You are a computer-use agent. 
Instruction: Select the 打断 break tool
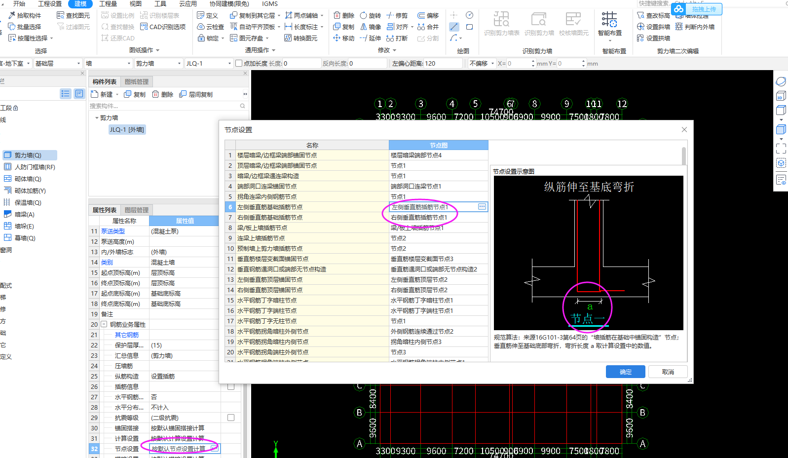click(x=397, y=38)
